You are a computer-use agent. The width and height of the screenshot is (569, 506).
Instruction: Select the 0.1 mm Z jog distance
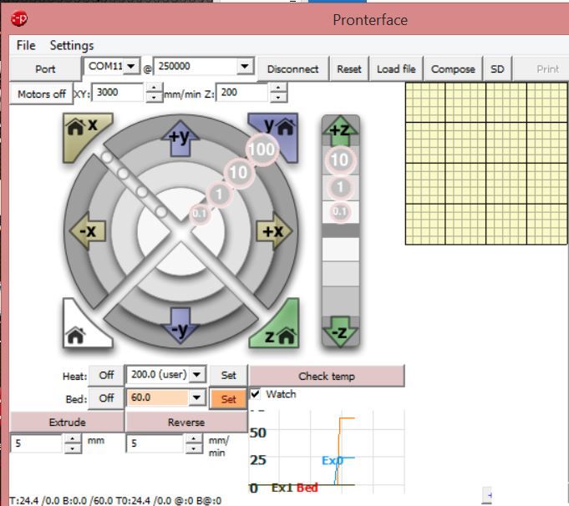[340, 211]
